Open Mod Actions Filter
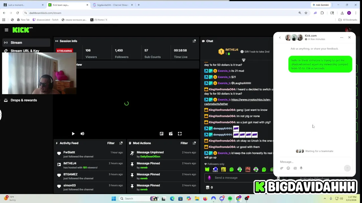Screen dimensions: 362x203 (x=184, y=143)
